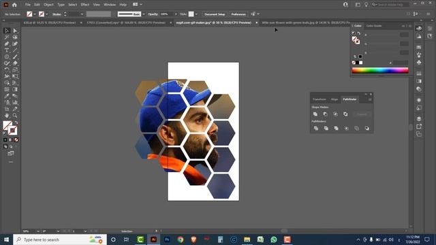Click Minus Front shape mode in Pathfinder

pyautogui.click(x=326, y=114)
